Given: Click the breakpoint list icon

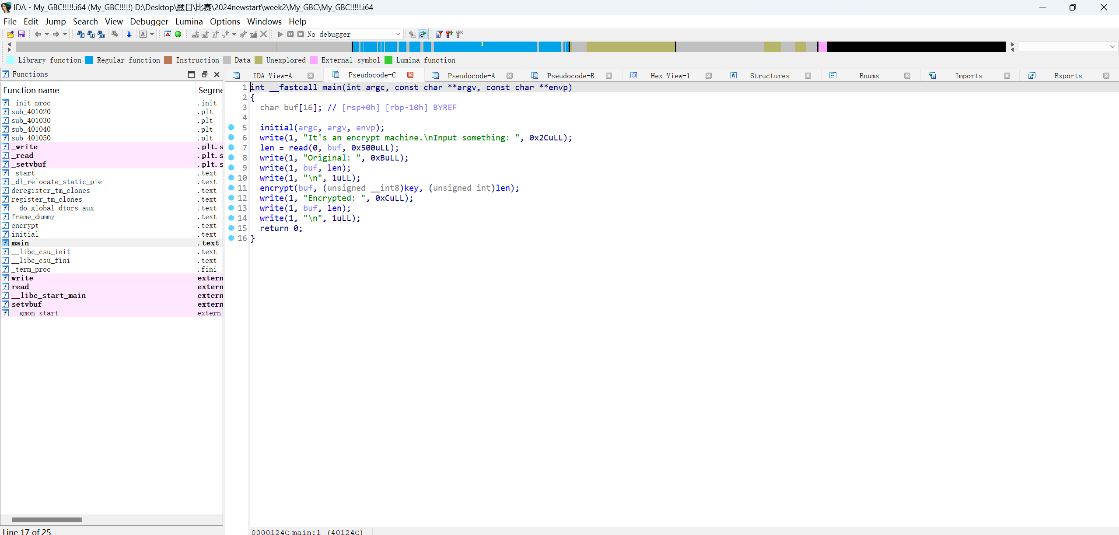Looking at the screenshot, I should (439, 34).
